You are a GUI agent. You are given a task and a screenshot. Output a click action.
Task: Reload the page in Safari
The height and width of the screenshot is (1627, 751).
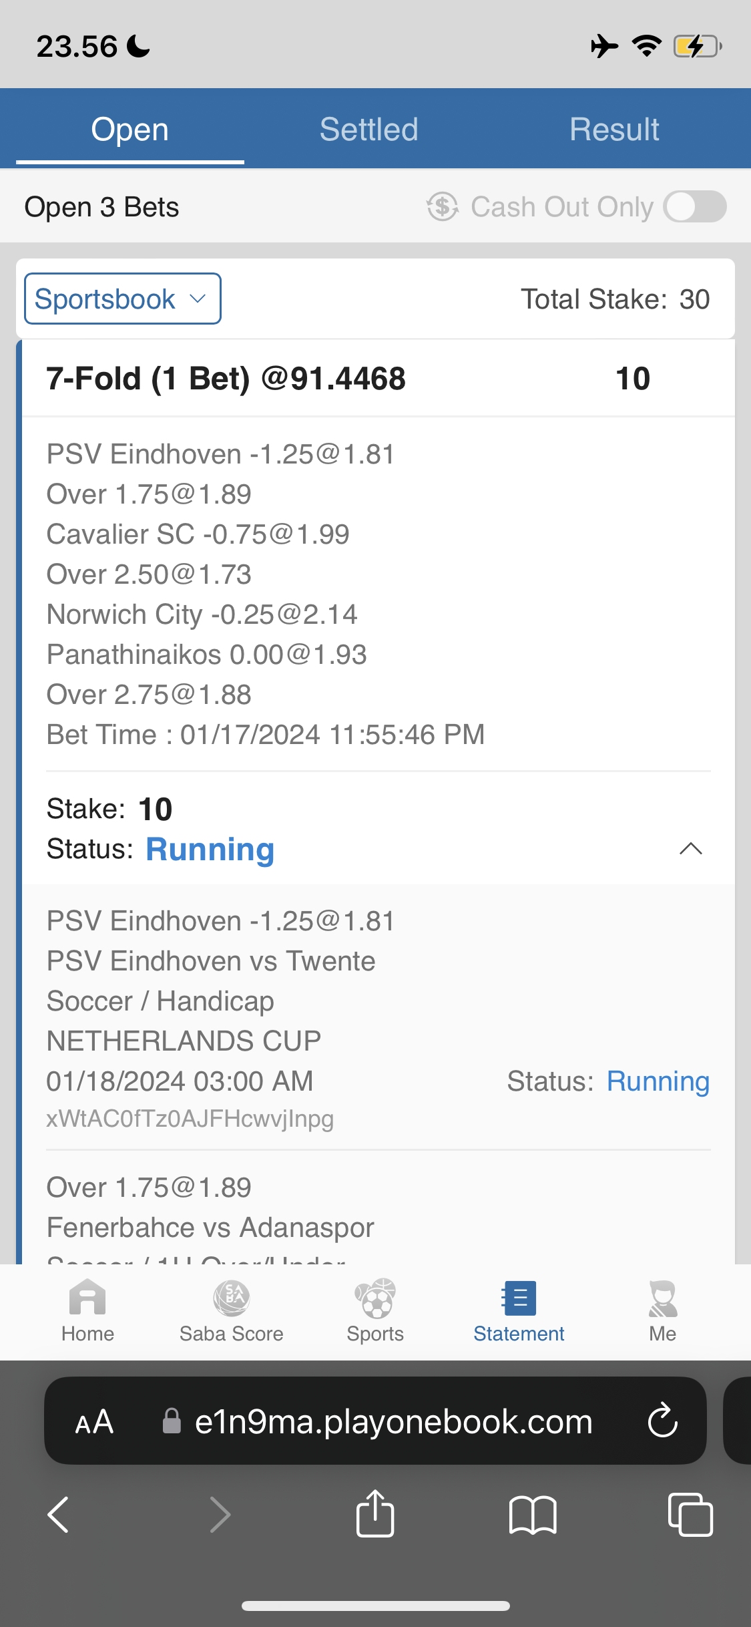tap(662, 1421)
